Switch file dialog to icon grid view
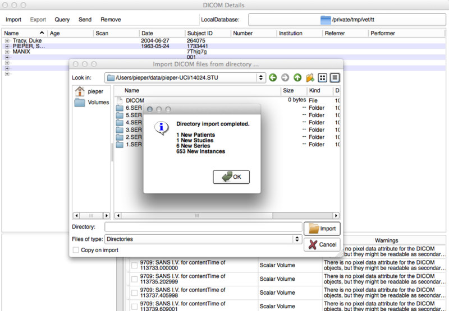This screenshot has width=449, height=311. point(323,78)
